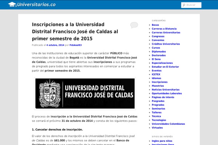Select Oportunidades Laborales category

click(166, 94)
